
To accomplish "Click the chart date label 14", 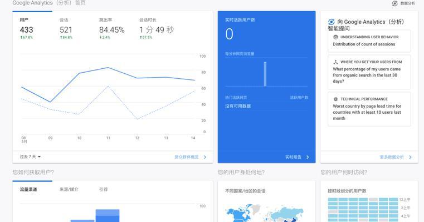I will point(193,138).
